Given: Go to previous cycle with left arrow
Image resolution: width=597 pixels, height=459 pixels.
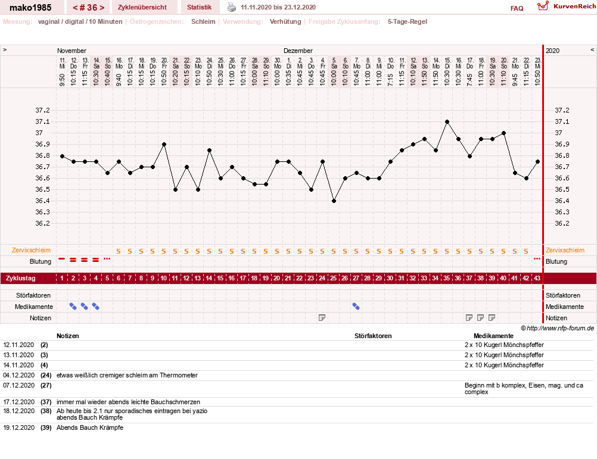Looking at the screenshot, I should pyautogui.click(x=75, y=8).
